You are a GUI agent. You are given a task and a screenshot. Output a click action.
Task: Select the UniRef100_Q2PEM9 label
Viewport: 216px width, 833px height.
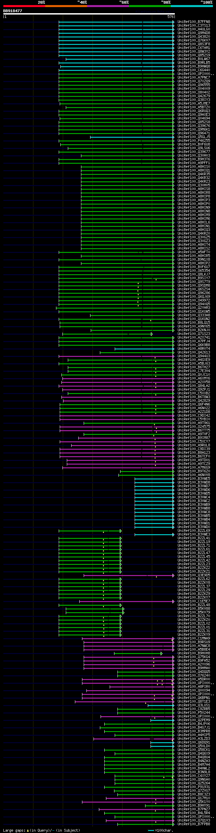tap(194, 720)
